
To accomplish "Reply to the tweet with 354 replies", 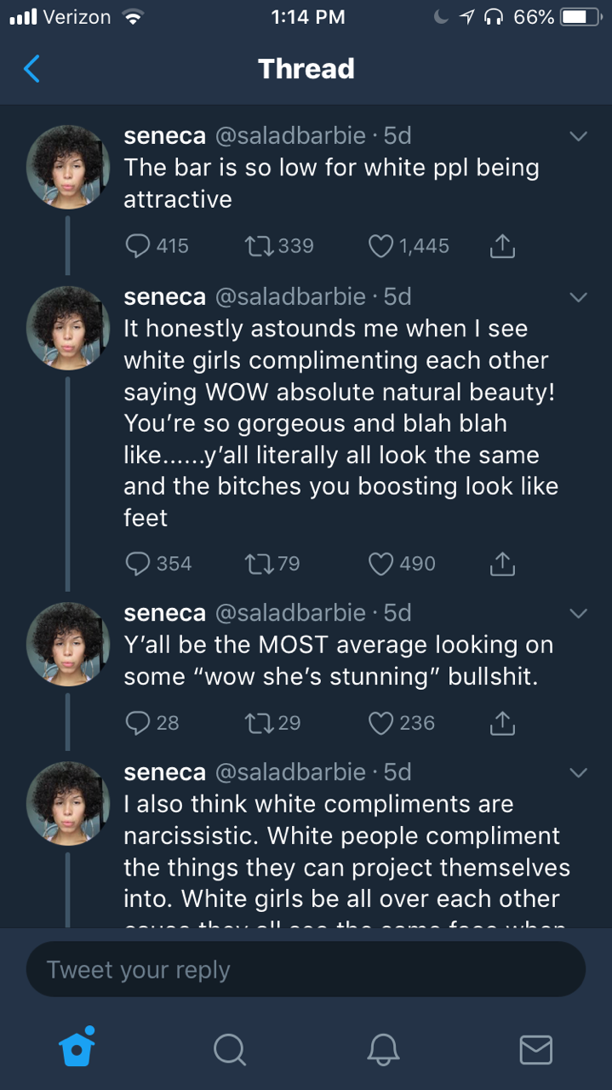I will click(x=138, y=564).
